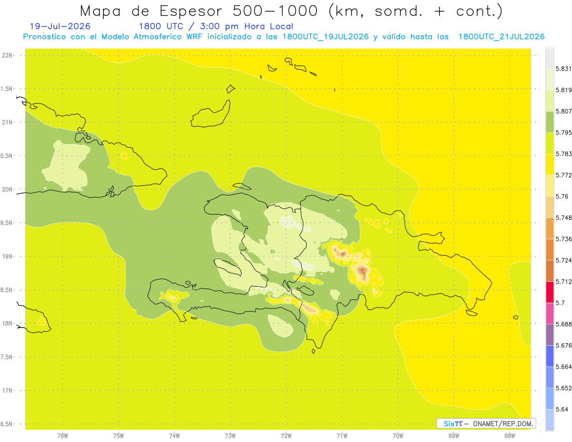Viewport: 572px width, 442px height.
Task: Click the 72W longitude axis label
Action: pyautogui.click(x=286, y=436)
